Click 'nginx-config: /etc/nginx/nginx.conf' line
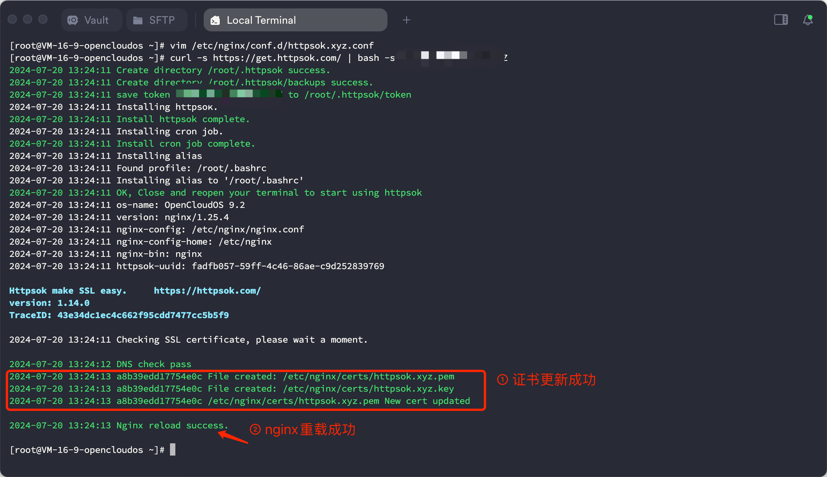Viewport: 827px width, 477px height. pyautogui.click(x=157, y=229)
